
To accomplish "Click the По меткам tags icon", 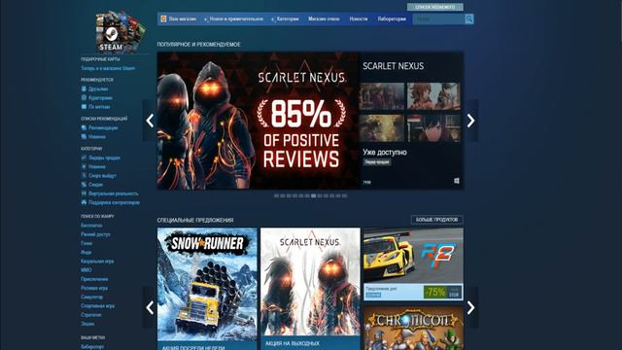I will [x=84, y=106].
